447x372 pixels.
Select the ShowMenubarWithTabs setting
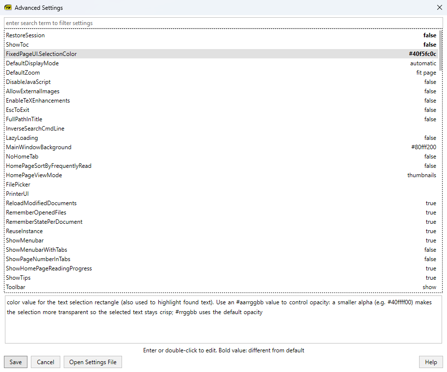click(x=221, y=250)
